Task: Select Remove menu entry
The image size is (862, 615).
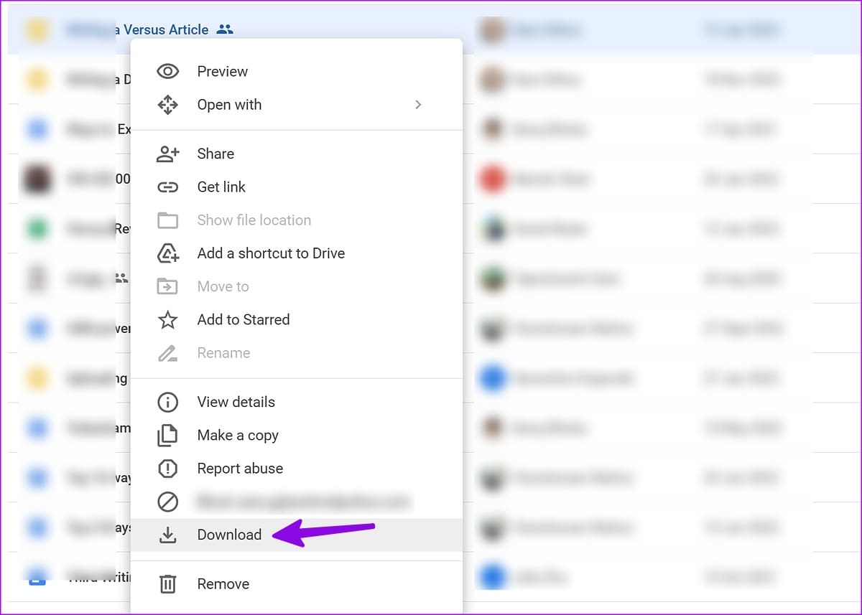Action: (296, 584)
